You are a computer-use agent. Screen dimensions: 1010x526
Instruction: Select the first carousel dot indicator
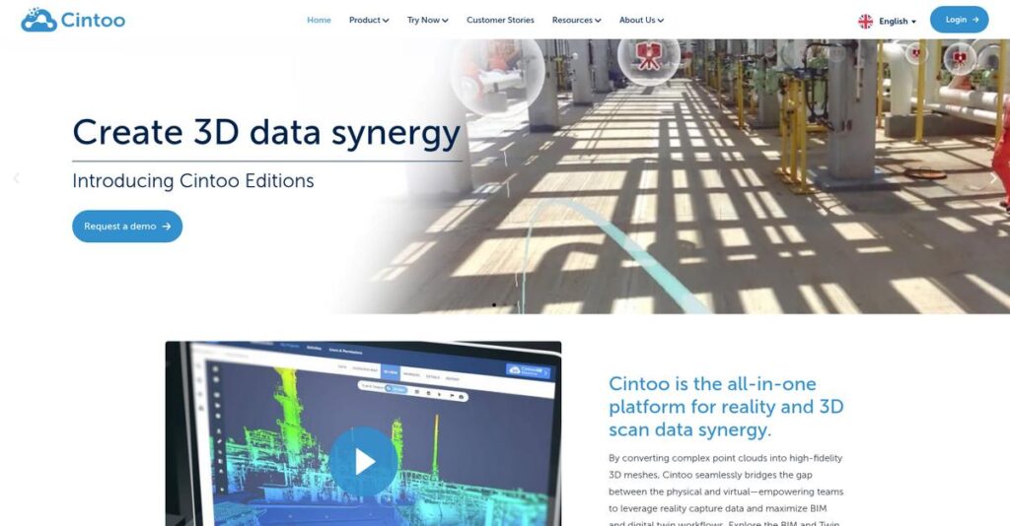(x=494, y=304)
